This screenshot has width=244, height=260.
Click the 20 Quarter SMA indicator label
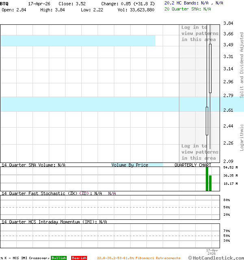point(187,9)
